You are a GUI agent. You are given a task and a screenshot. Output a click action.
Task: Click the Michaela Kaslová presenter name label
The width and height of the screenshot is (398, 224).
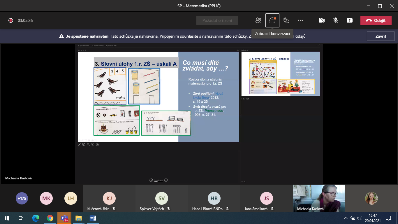(18, 178)
